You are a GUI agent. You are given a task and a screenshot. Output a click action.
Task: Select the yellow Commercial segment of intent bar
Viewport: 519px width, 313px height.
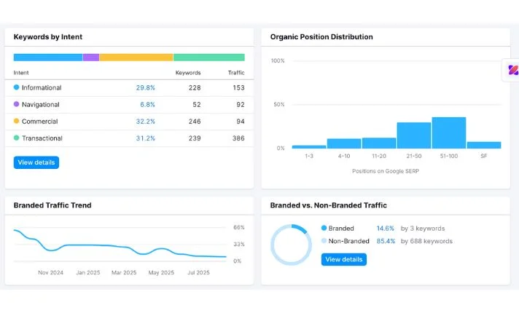point(136,57)
